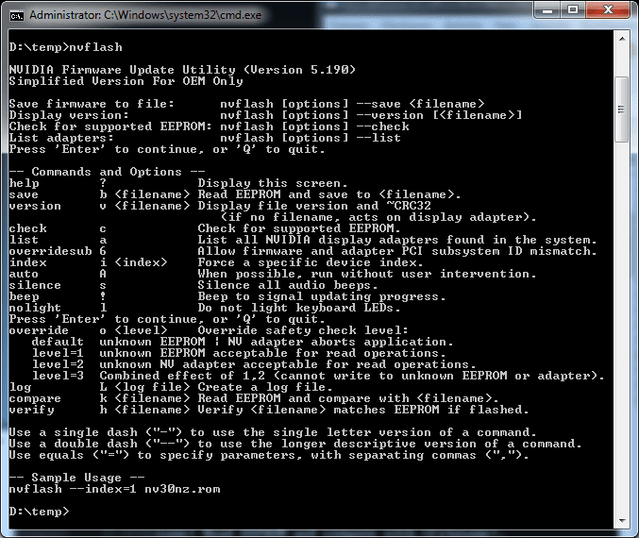
Task: Click the 'overridesub' command row
Action: click(x=303, y=251)
